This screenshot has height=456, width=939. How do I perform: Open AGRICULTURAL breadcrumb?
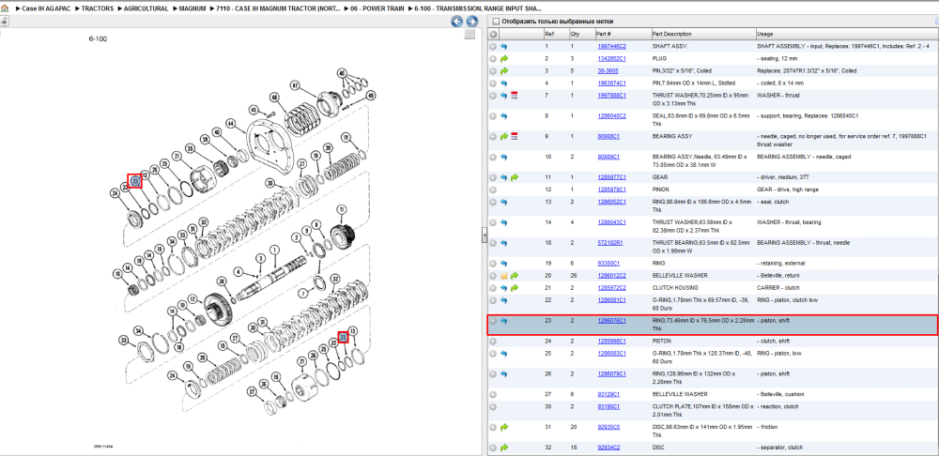point(146,9)
